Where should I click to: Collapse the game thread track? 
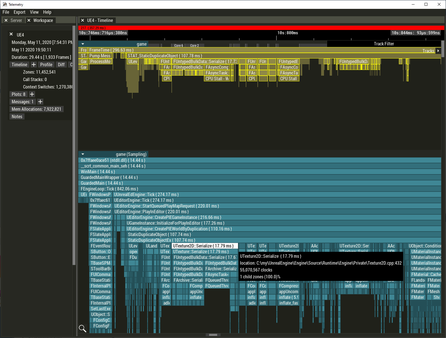[x=83, y=44]
